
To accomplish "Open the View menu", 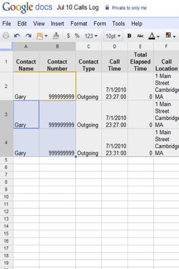I will coord(39,23).
